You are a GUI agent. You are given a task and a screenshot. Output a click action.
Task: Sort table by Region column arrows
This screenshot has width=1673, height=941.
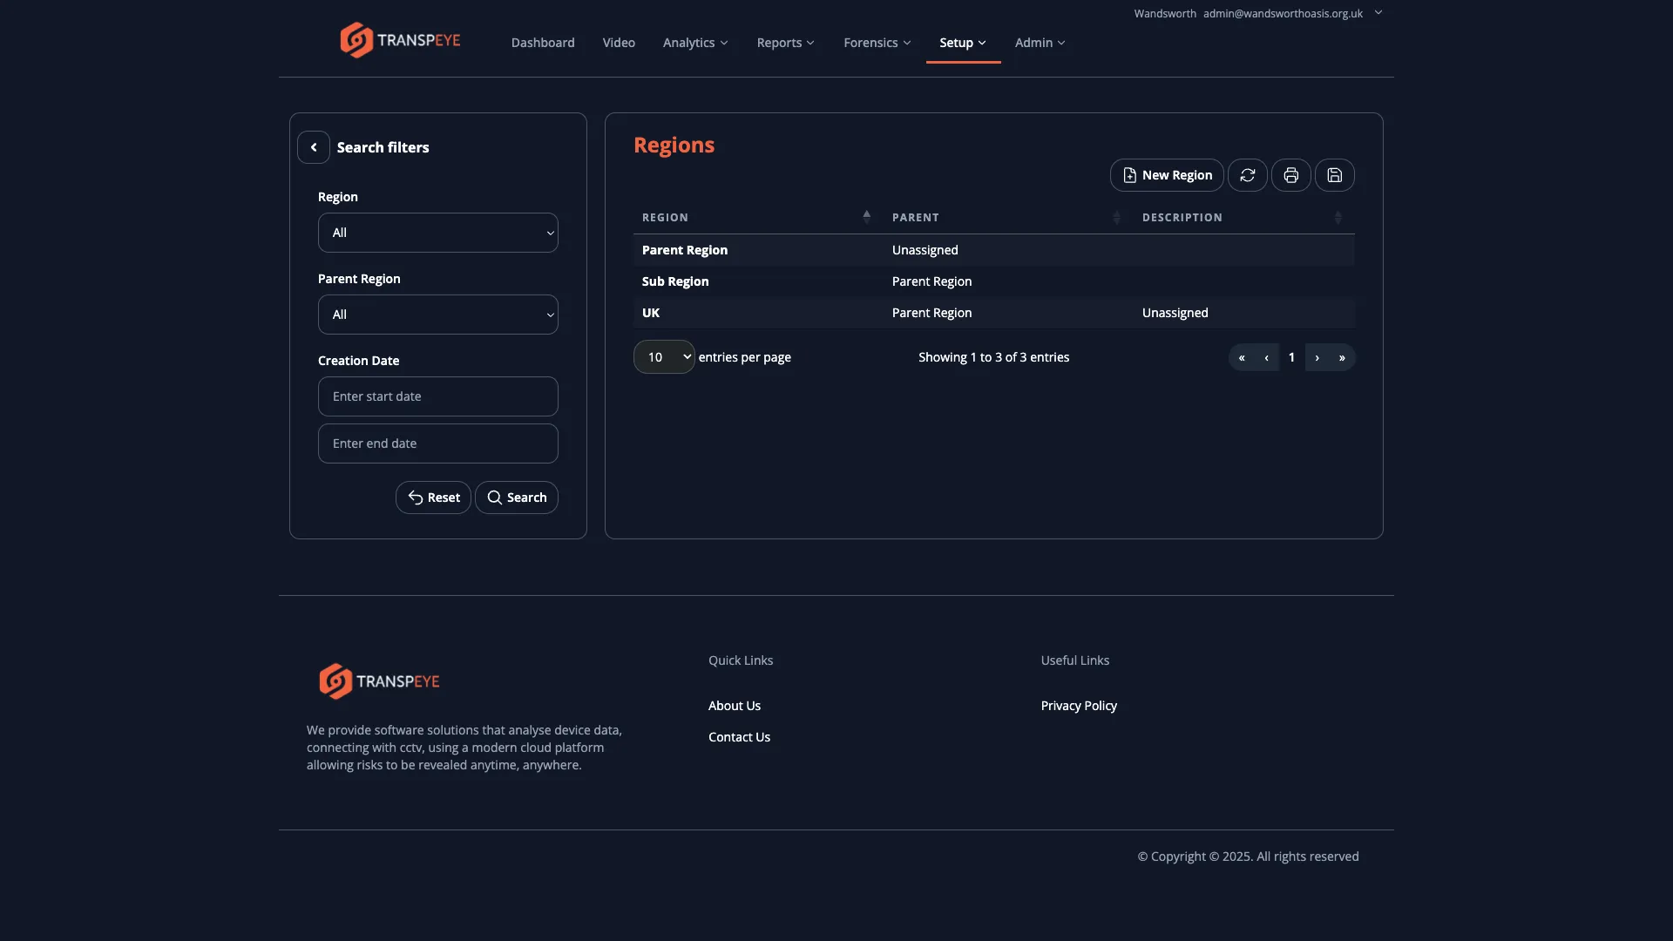pos(866,217)
